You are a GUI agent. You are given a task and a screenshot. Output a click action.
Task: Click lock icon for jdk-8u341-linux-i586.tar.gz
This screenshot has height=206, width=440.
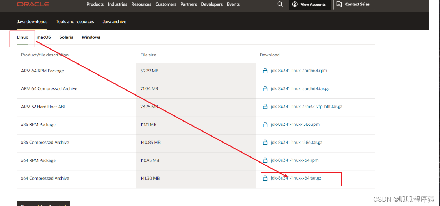pyautogui.click(x=265, y=143)
